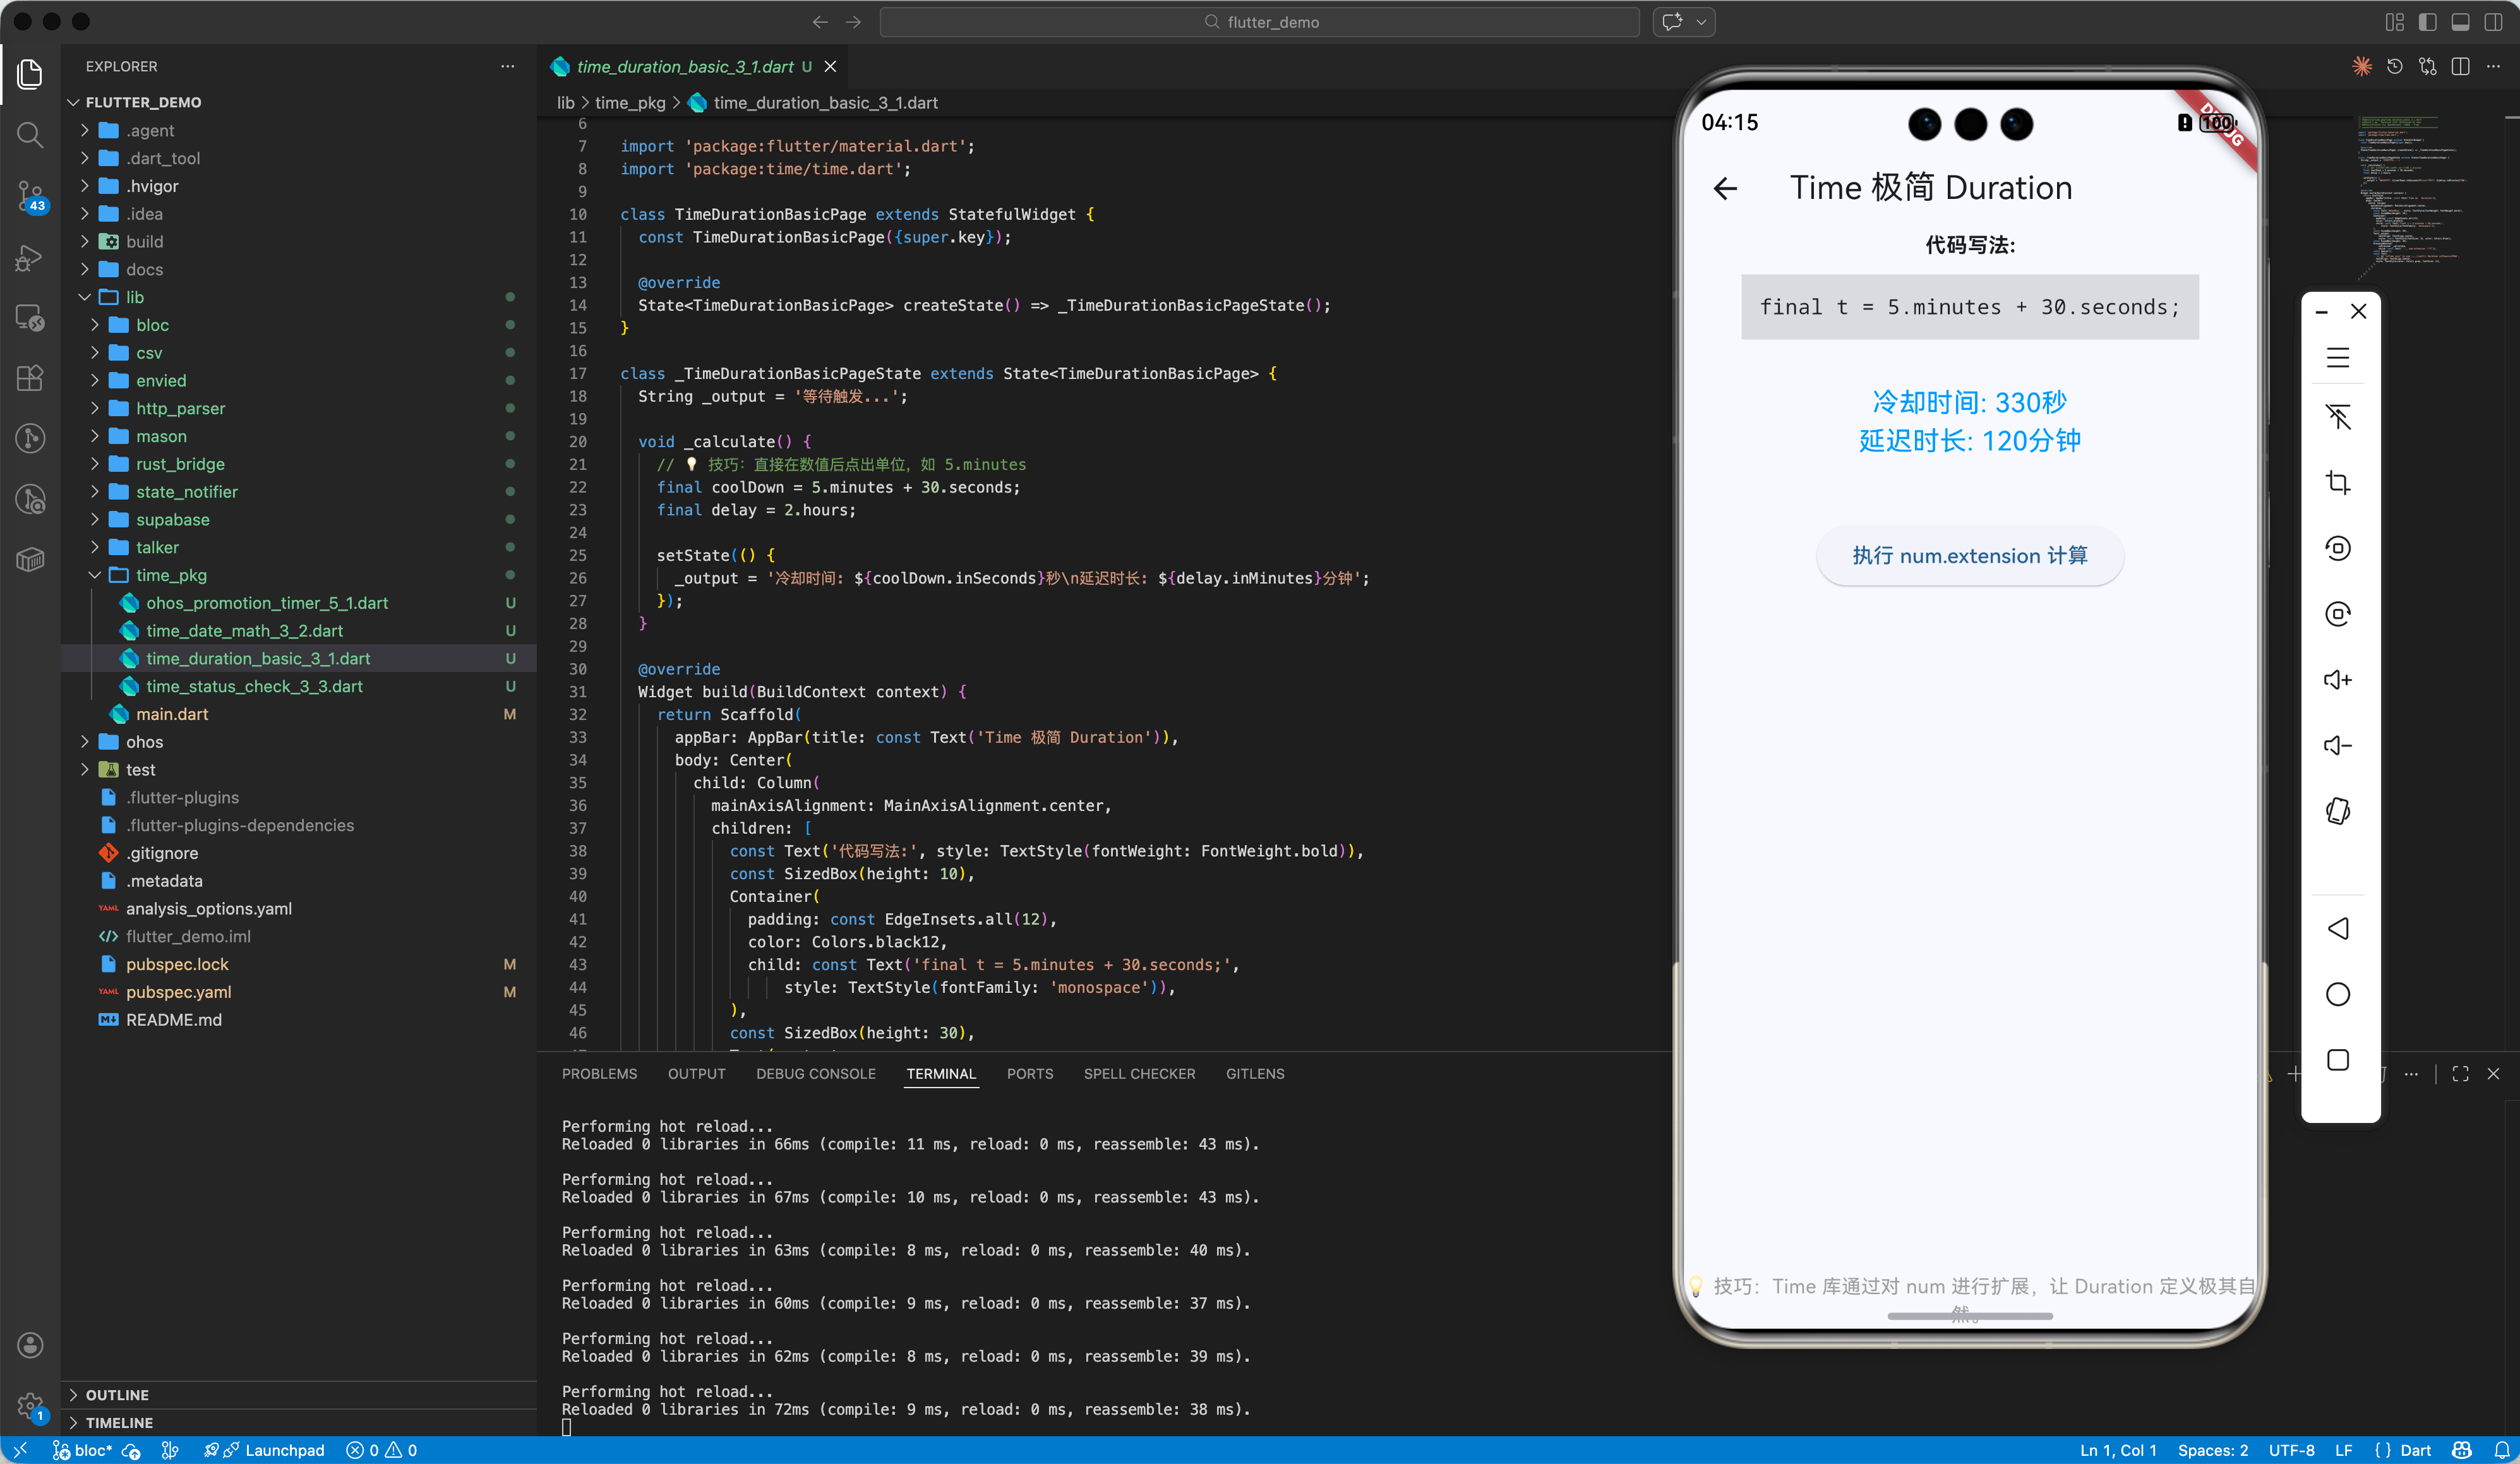This screenshot has width=2520, height=1464.
Task: Click split editor right icon
Action: [2460, 67]
